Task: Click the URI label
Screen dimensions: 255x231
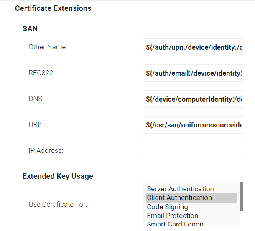Action: point(35,124)
